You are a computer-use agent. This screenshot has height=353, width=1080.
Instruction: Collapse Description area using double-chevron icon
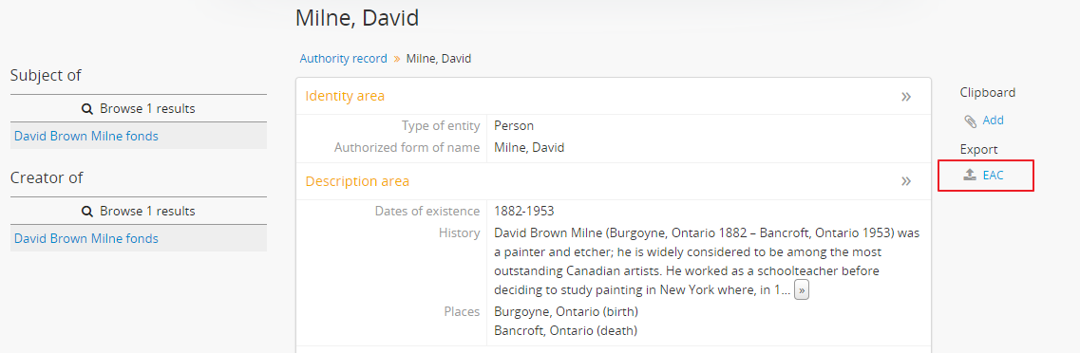click(906, 181)
